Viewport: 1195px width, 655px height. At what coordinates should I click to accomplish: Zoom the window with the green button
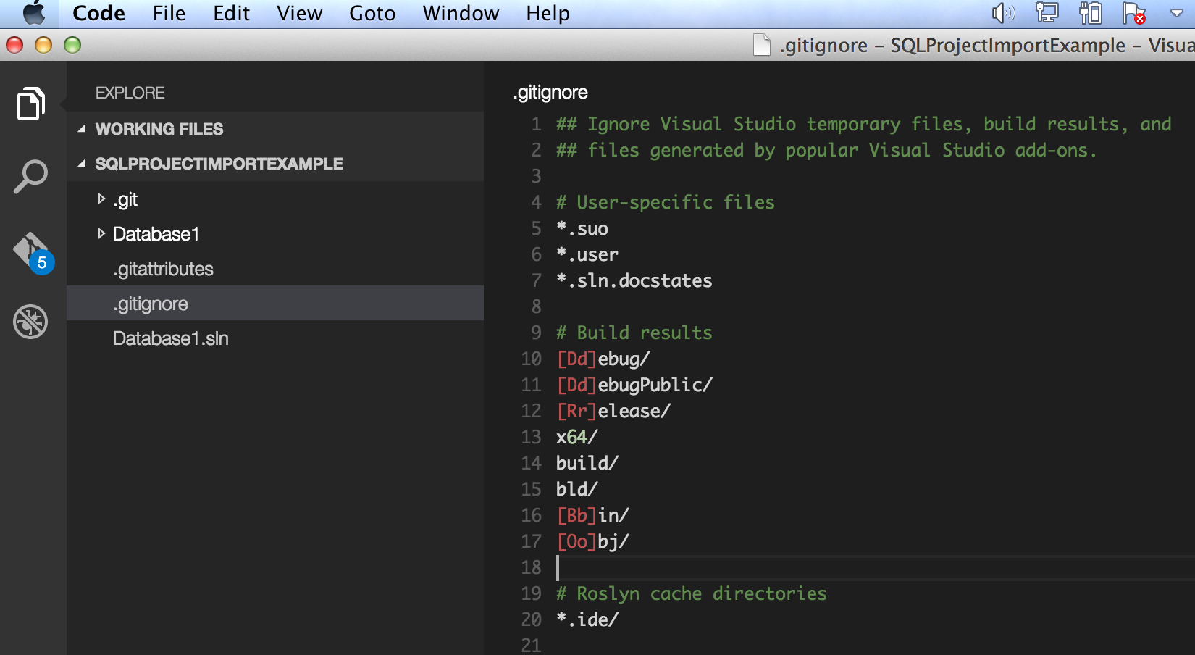[x=72, y=45]
